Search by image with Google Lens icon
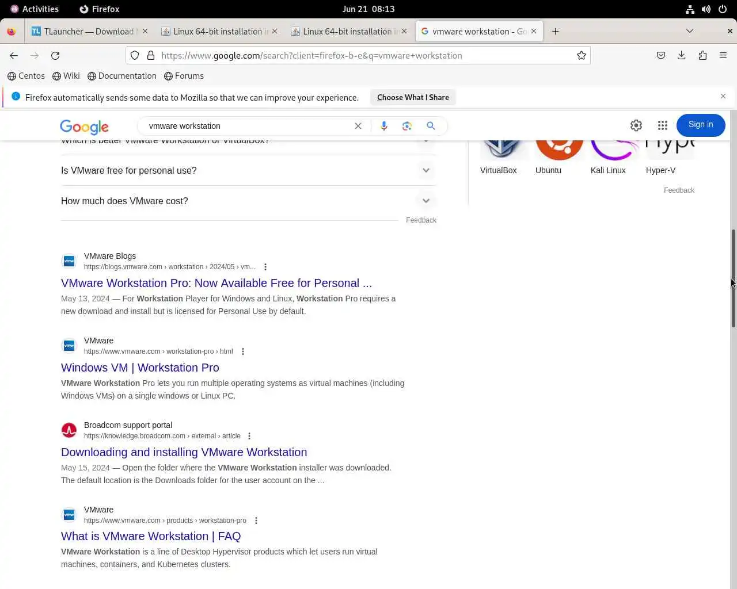 click(407, 126)
